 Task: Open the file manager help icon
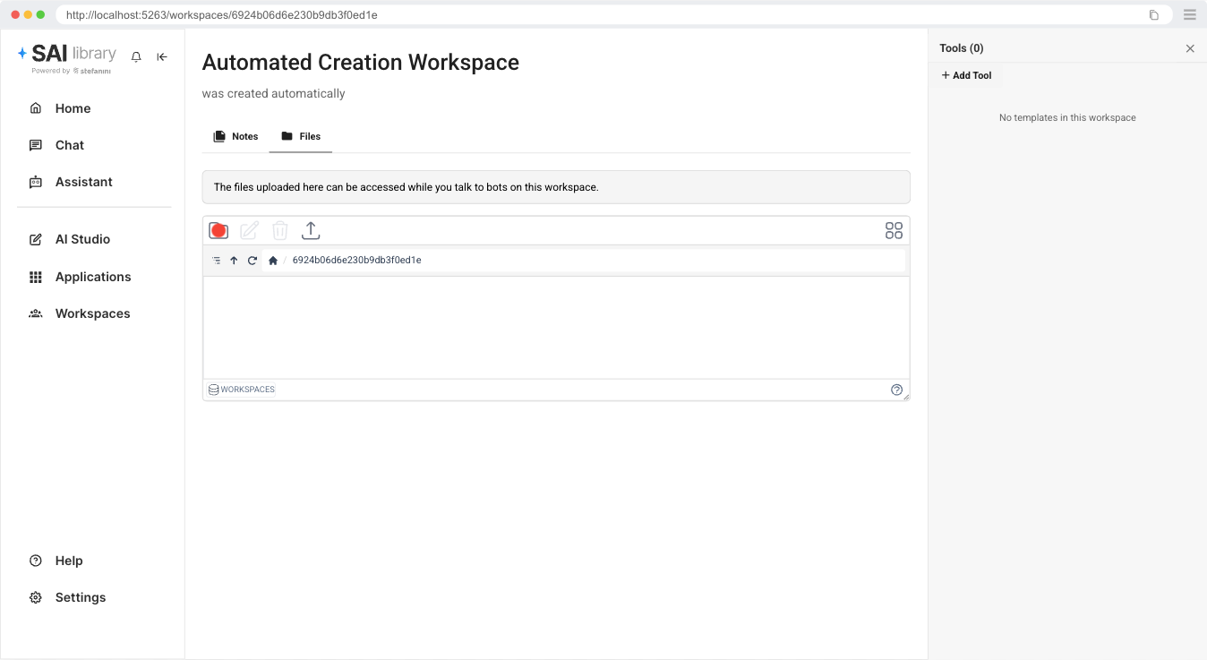click(x=896, y=390)
